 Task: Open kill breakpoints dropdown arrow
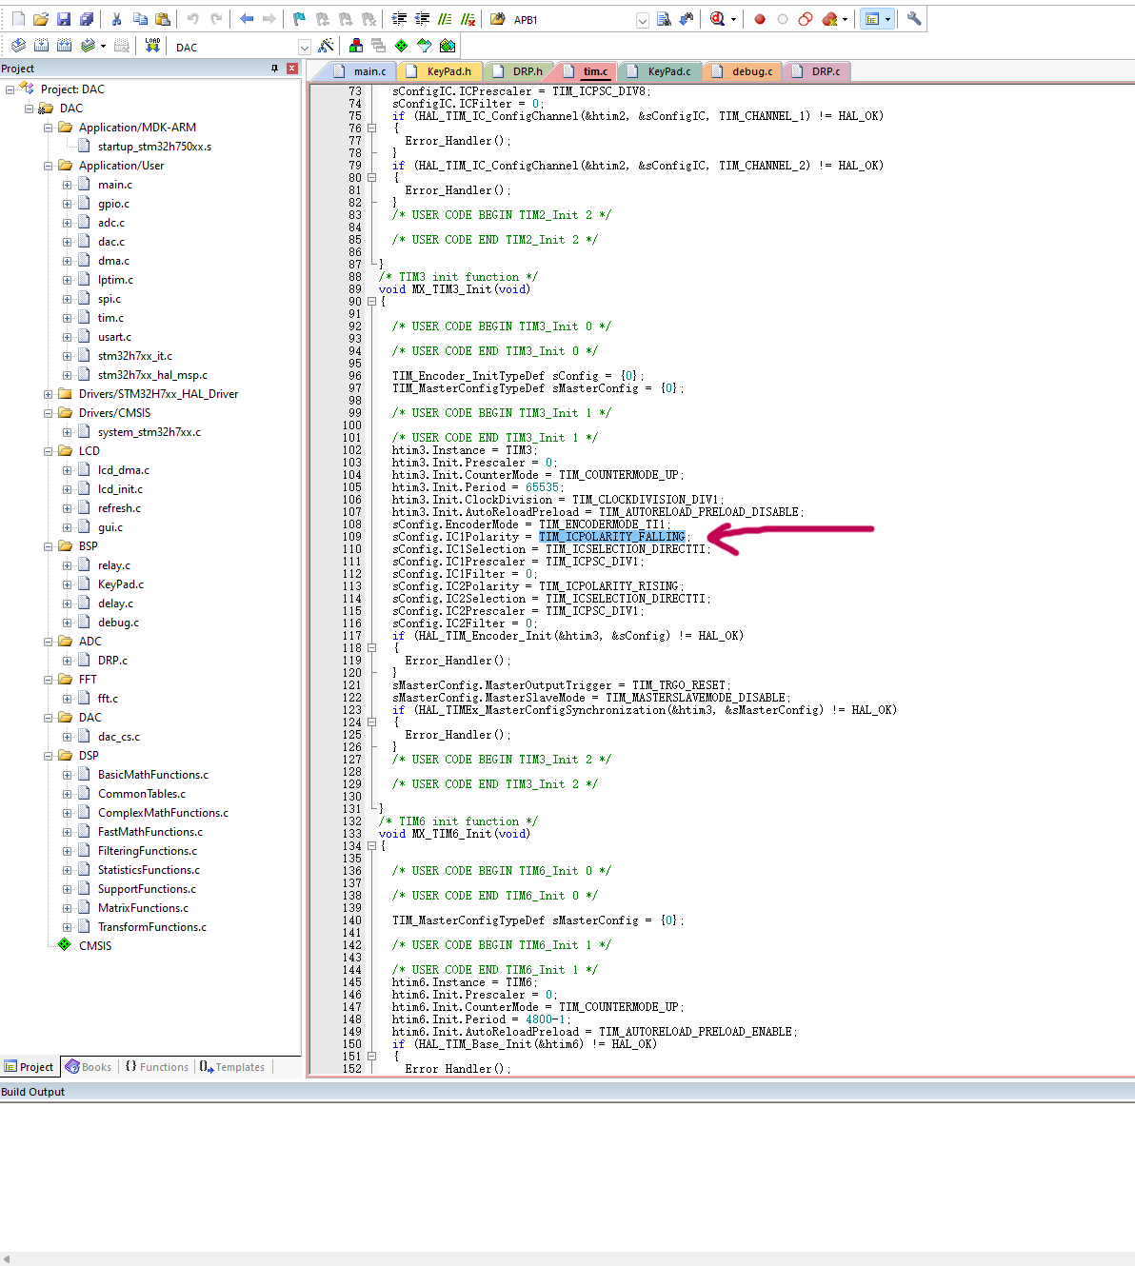[845, 19]
